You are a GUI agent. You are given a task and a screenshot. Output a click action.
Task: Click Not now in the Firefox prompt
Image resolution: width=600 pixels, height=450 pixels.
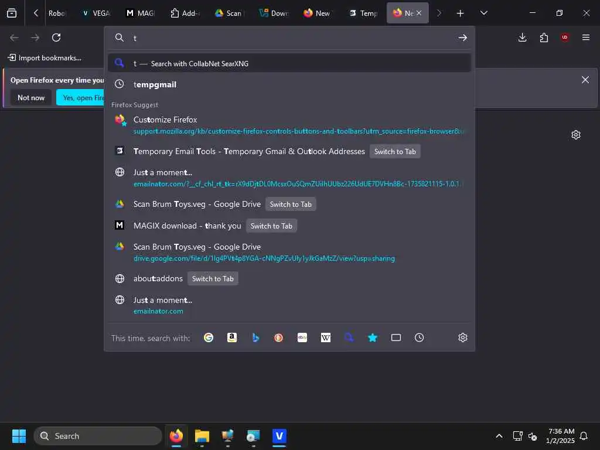31,98
